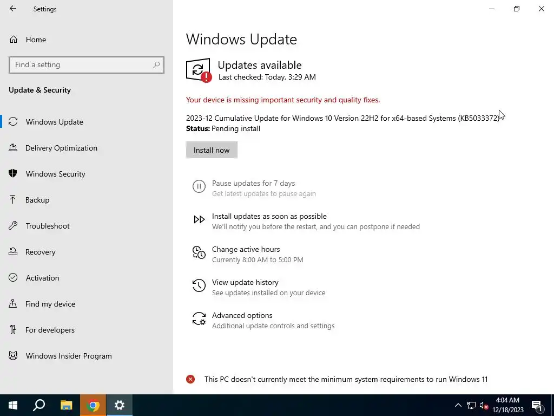Click the Troubleshoot wrench icon

click(x=13, y=225)
